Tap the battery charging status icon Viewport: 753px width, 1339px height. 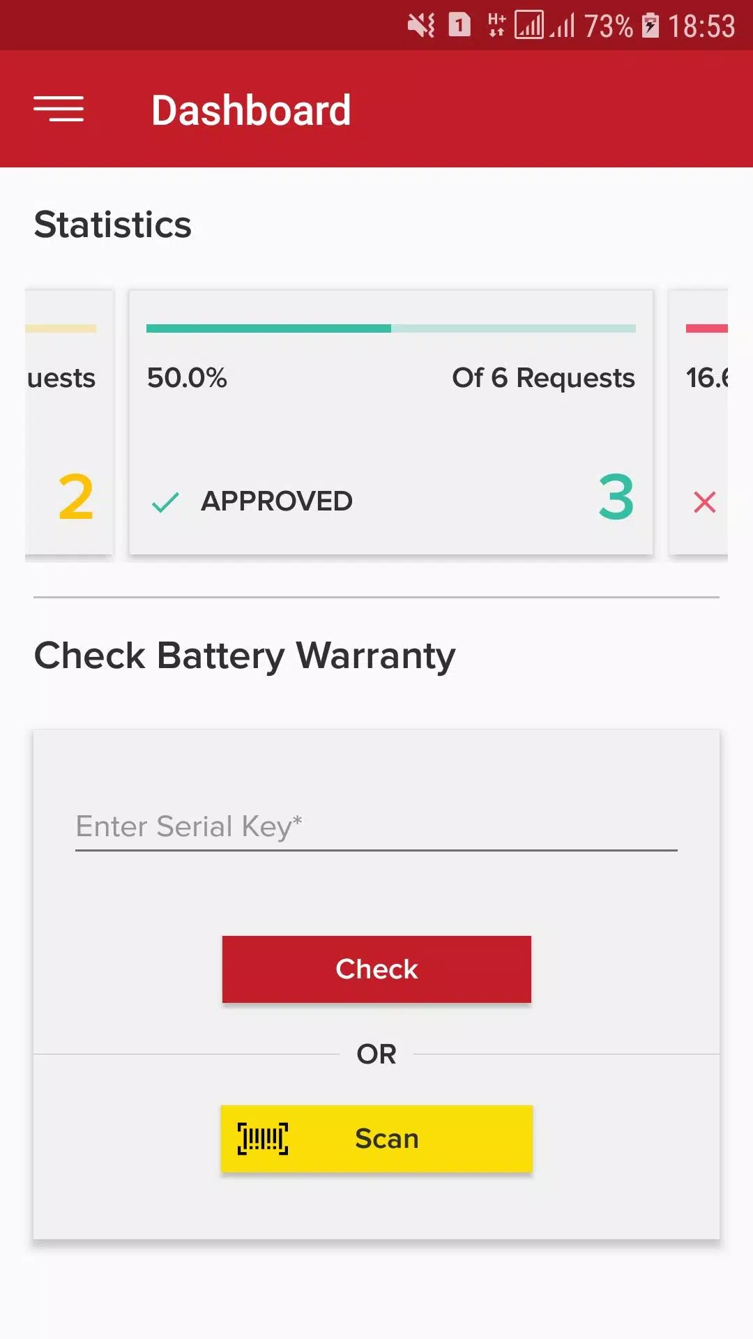(650, 26)
